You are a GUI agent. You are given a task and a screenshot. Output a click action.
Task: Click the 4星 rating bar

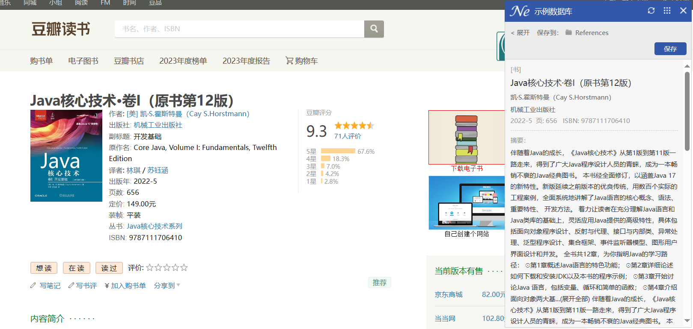326,159
